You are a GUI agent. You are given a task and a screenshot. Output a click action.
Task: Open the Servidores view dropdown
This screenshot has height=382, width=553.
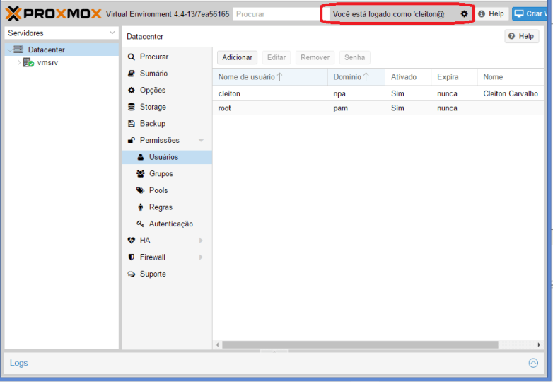point(112,33)
